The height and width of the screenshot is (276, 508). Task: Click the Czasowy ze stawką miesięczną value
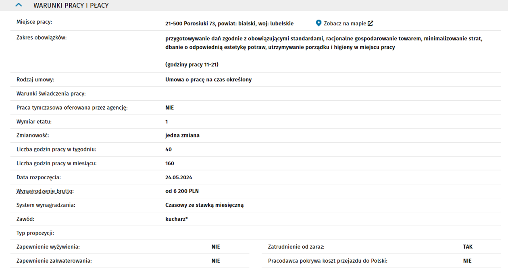(204, 205)
